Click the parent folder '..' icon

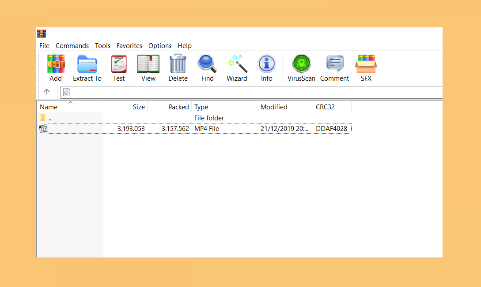click(43, 118)
